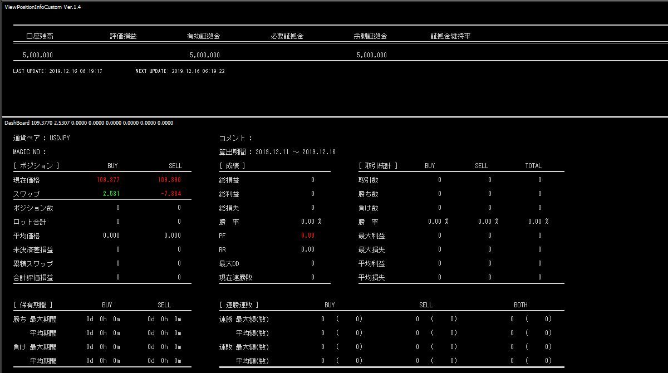Select the red PF value 0.00
The width and height of the screenshot is (668, 373).
[x=307, y=235]
